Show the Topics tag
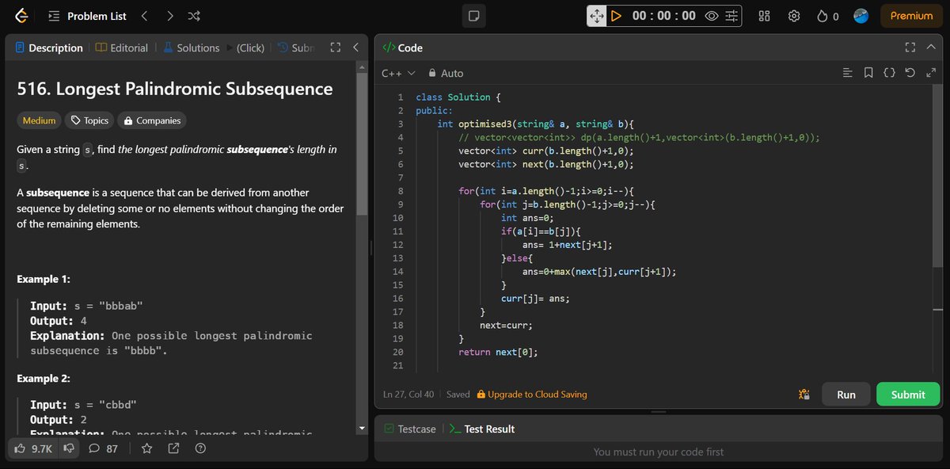This screenshot has height=469, width=950. (x=89, y=120)
